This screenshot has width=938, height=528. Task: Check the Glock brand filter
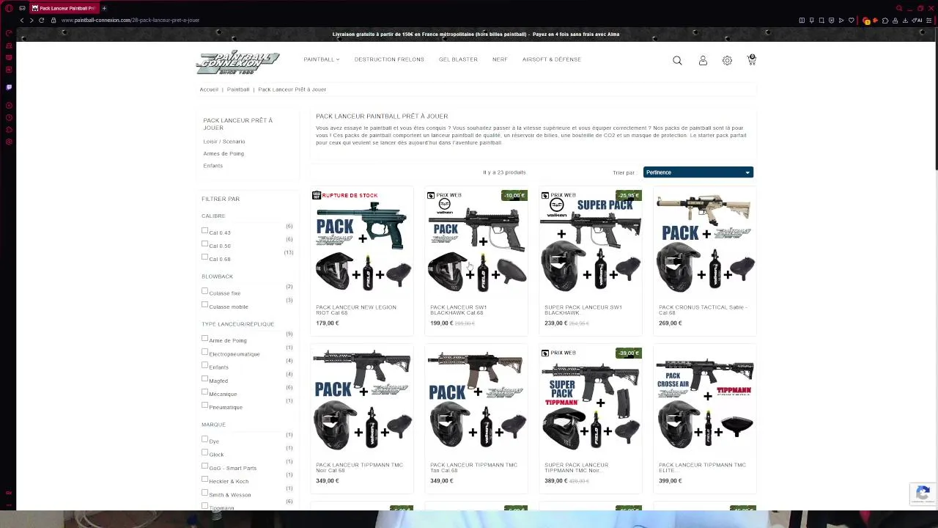(204, 452)
